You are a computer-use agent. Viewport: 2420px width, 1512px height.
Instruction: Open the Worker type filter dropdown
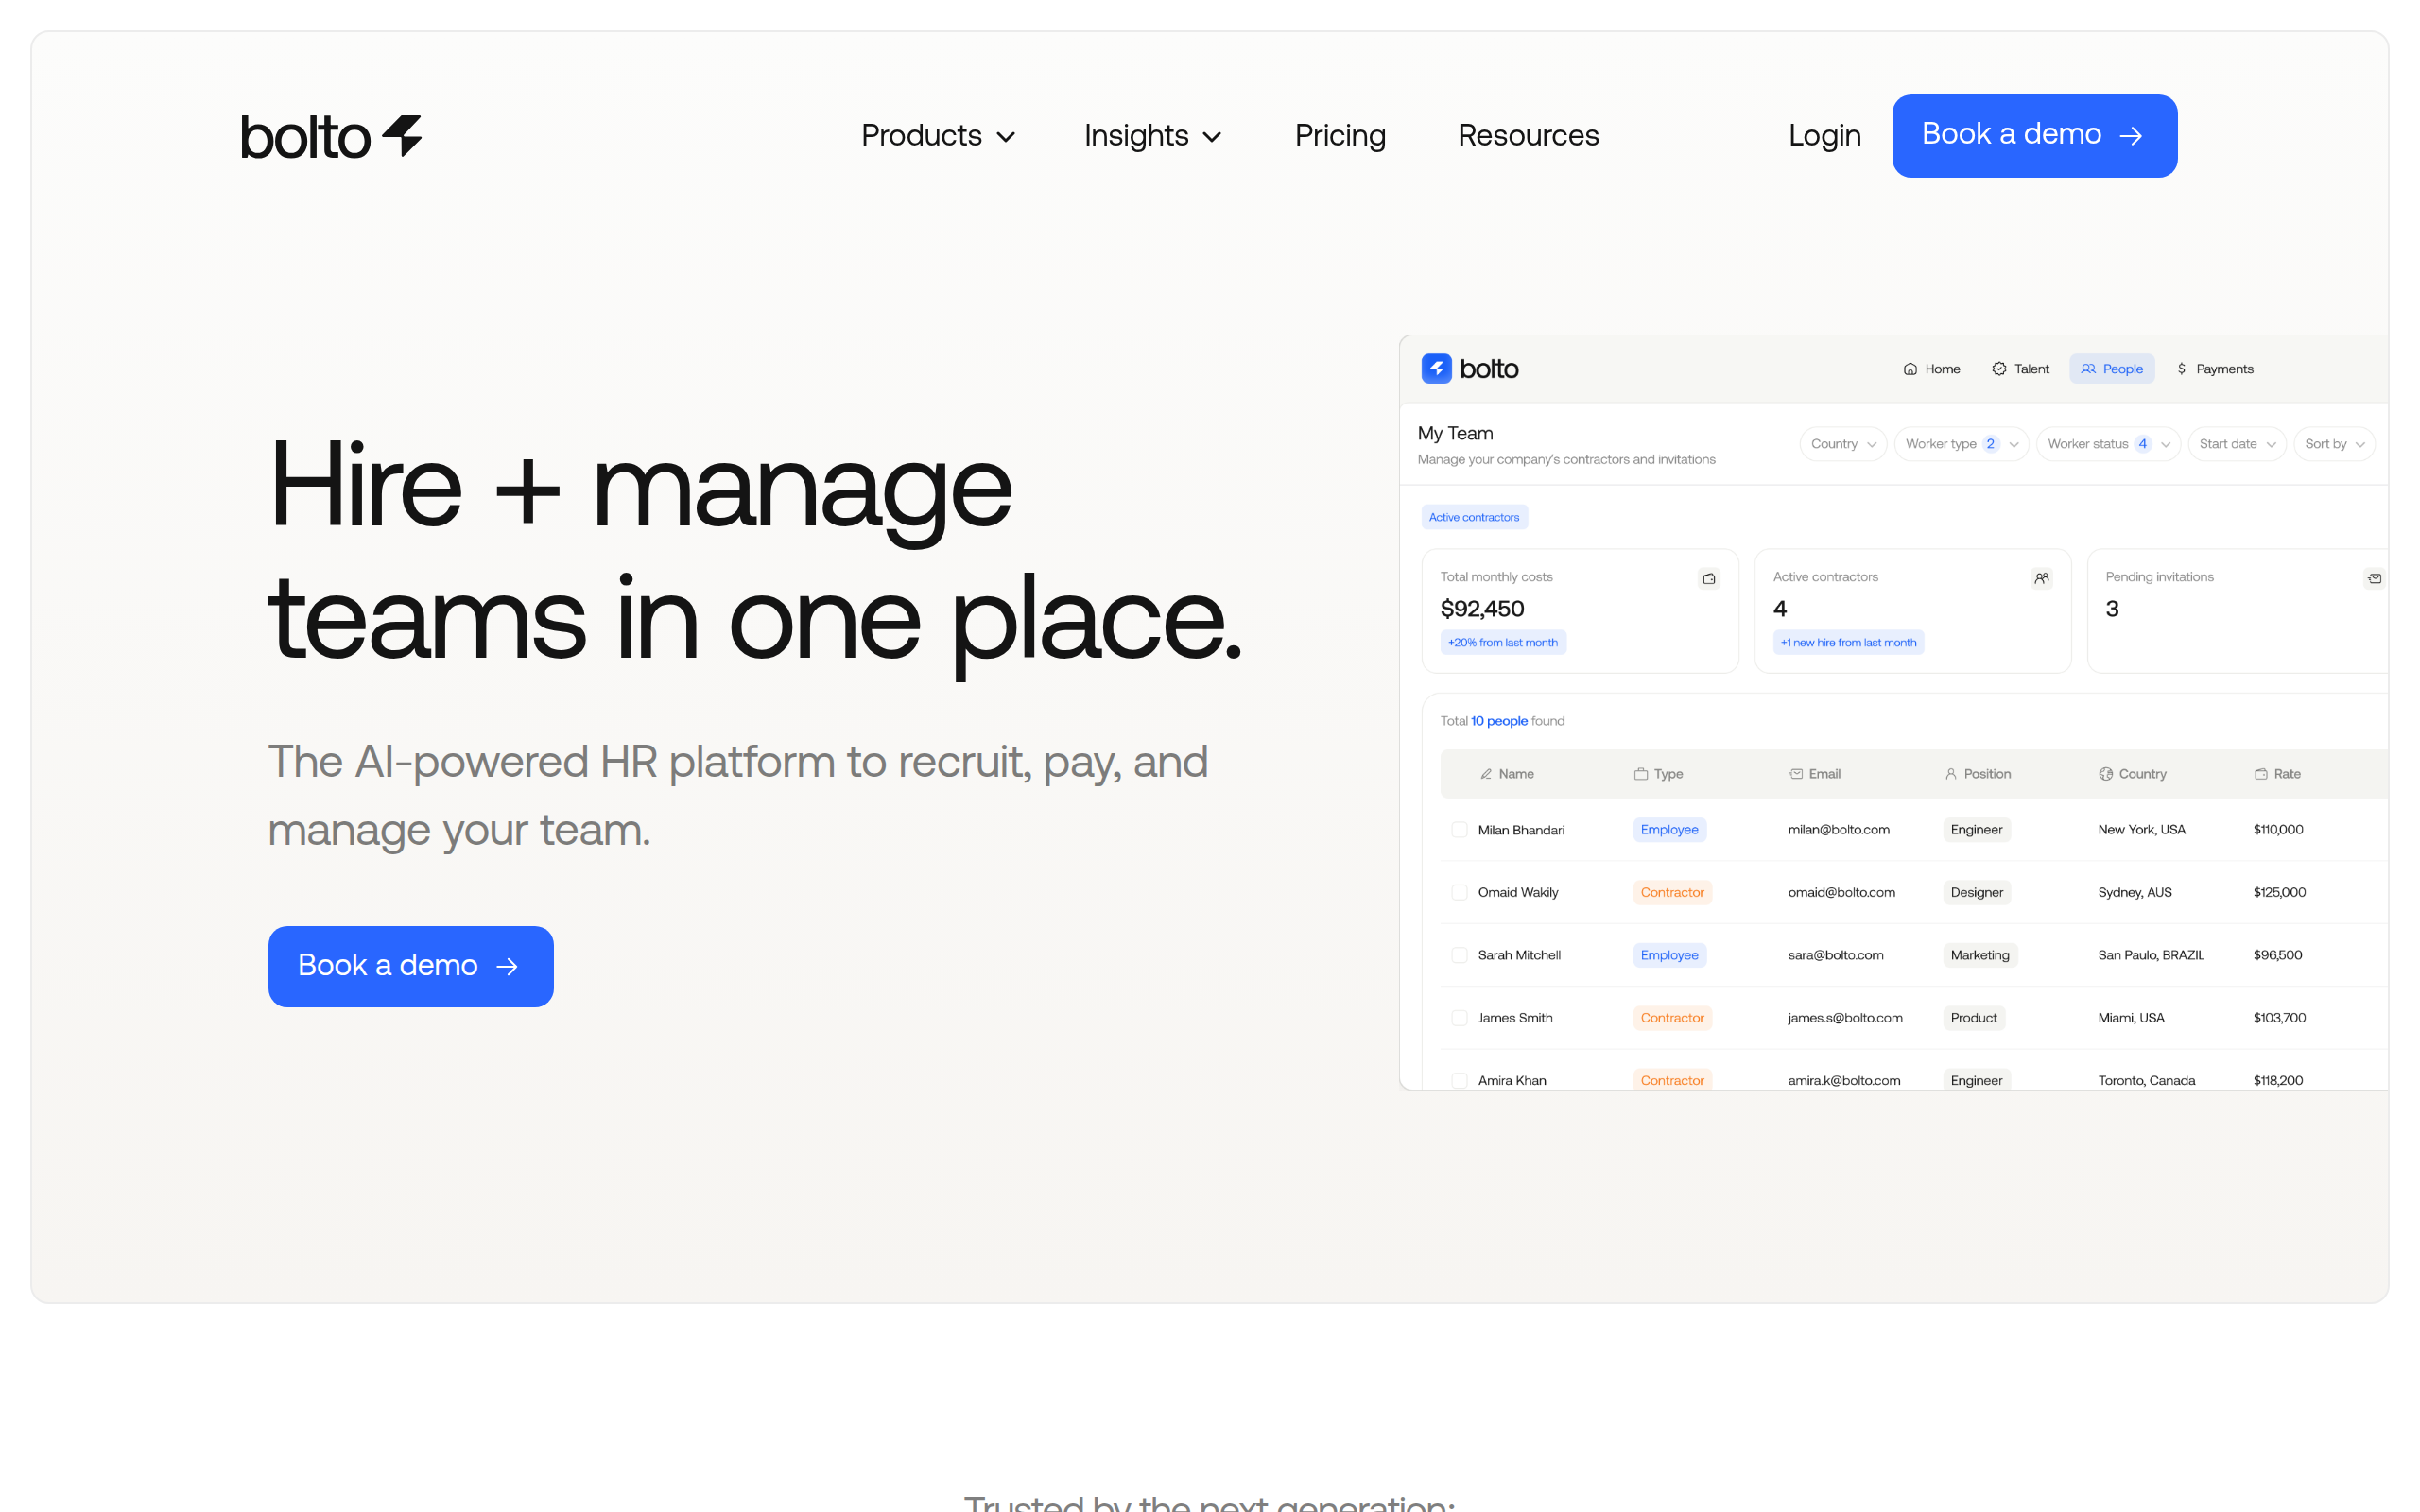[x=1960, y=444]
